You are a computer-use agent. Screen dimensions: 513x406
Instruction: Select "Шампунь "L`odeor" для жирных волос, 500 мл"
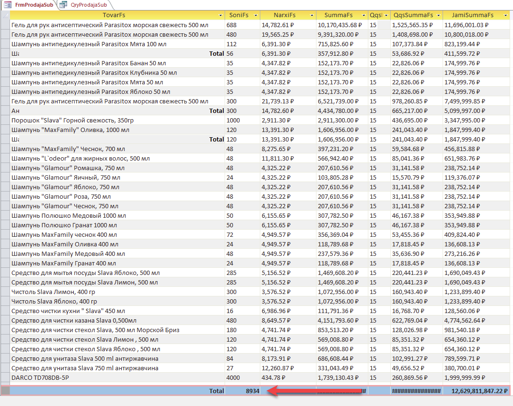coord(80,158)
